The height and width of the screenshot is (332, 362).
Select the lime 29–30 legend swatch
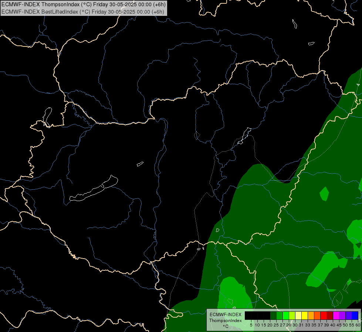292,315
